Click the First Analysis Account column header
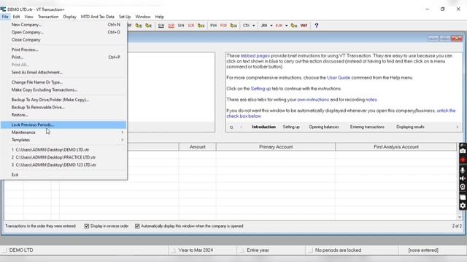The width and height of the screenshot is (467, 262). tap(395, 147)
